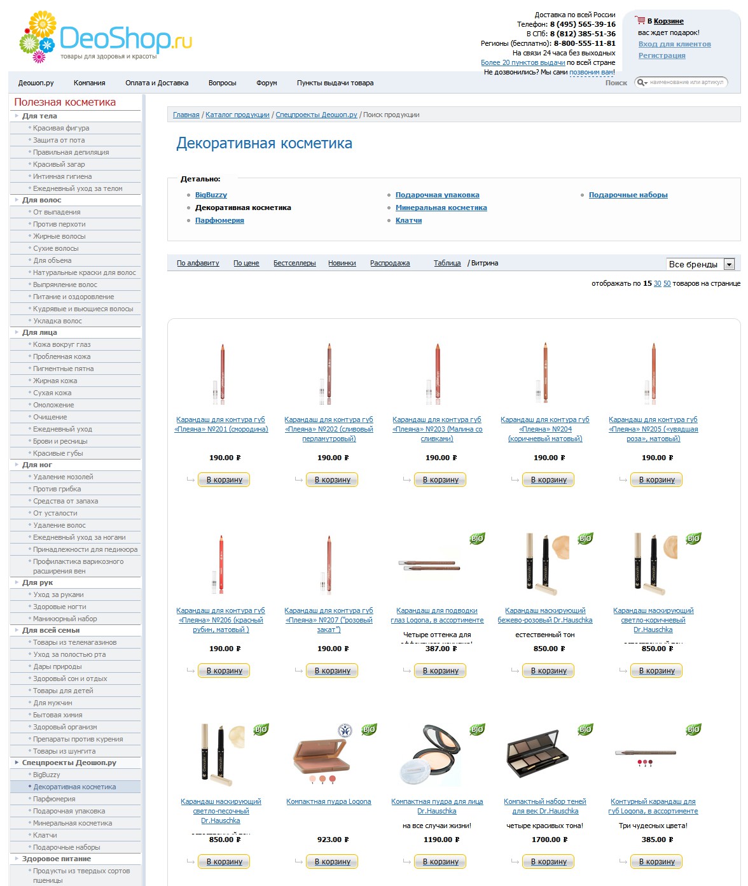
Task: Click the Регистрация link
Action: 661,55
